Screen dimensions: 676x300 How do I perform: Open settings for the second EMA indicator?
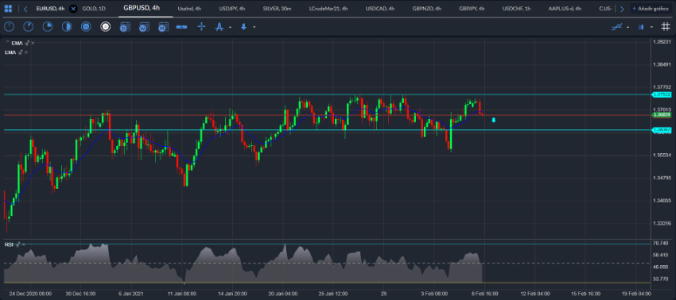coord(20,52)
